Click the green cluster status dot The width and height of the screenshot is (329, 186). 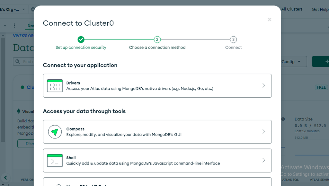click(x=22, y=87)
